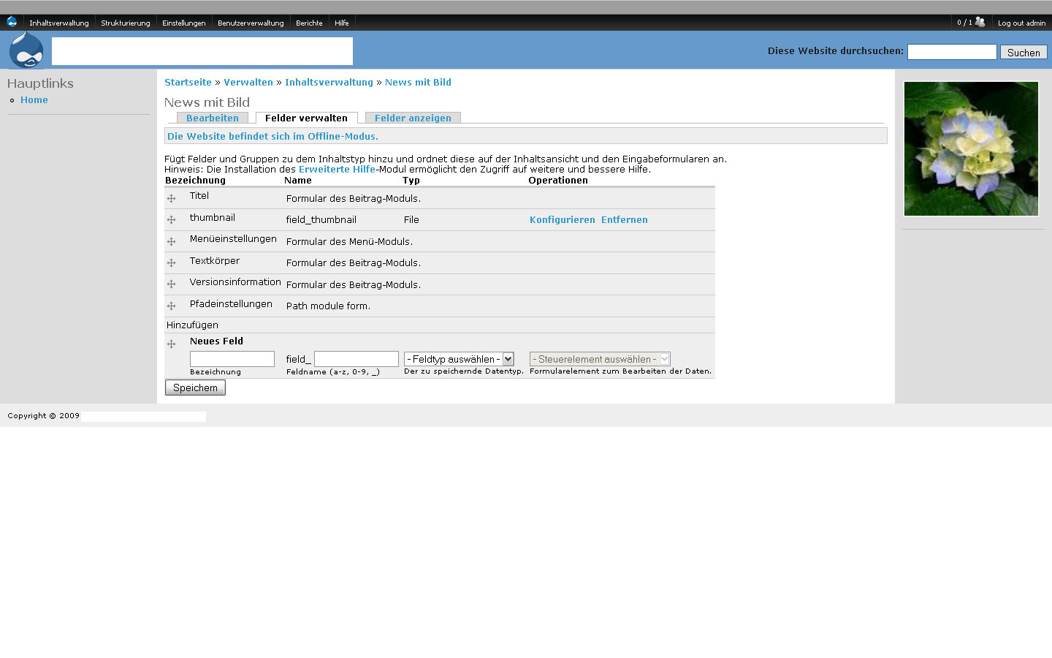This screenshot has height=658, width=1052.
Task: Open the Feldtyp auswählen dropdown
Action: tap(459, 359)
